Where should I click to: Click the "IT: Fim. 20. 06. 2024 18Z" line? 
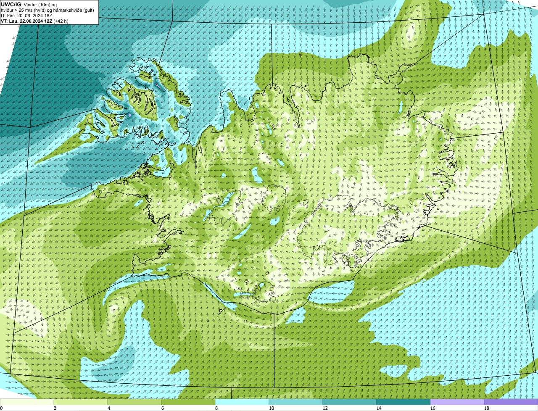tap(27, 15)
